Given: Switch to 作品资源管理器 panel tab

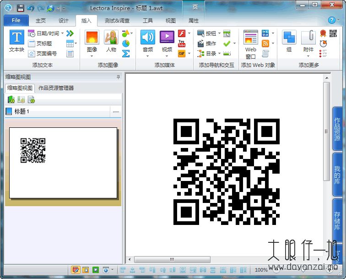Looking at the screenshot, I should coord(56,88).
